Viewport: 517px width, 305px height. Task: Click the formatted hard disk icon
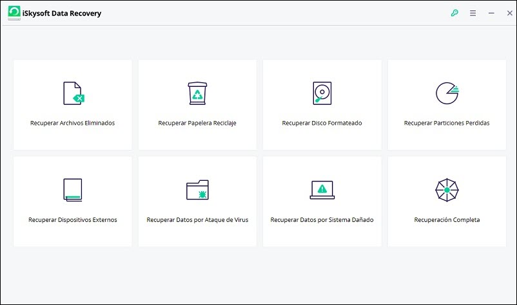click(322, 93)
